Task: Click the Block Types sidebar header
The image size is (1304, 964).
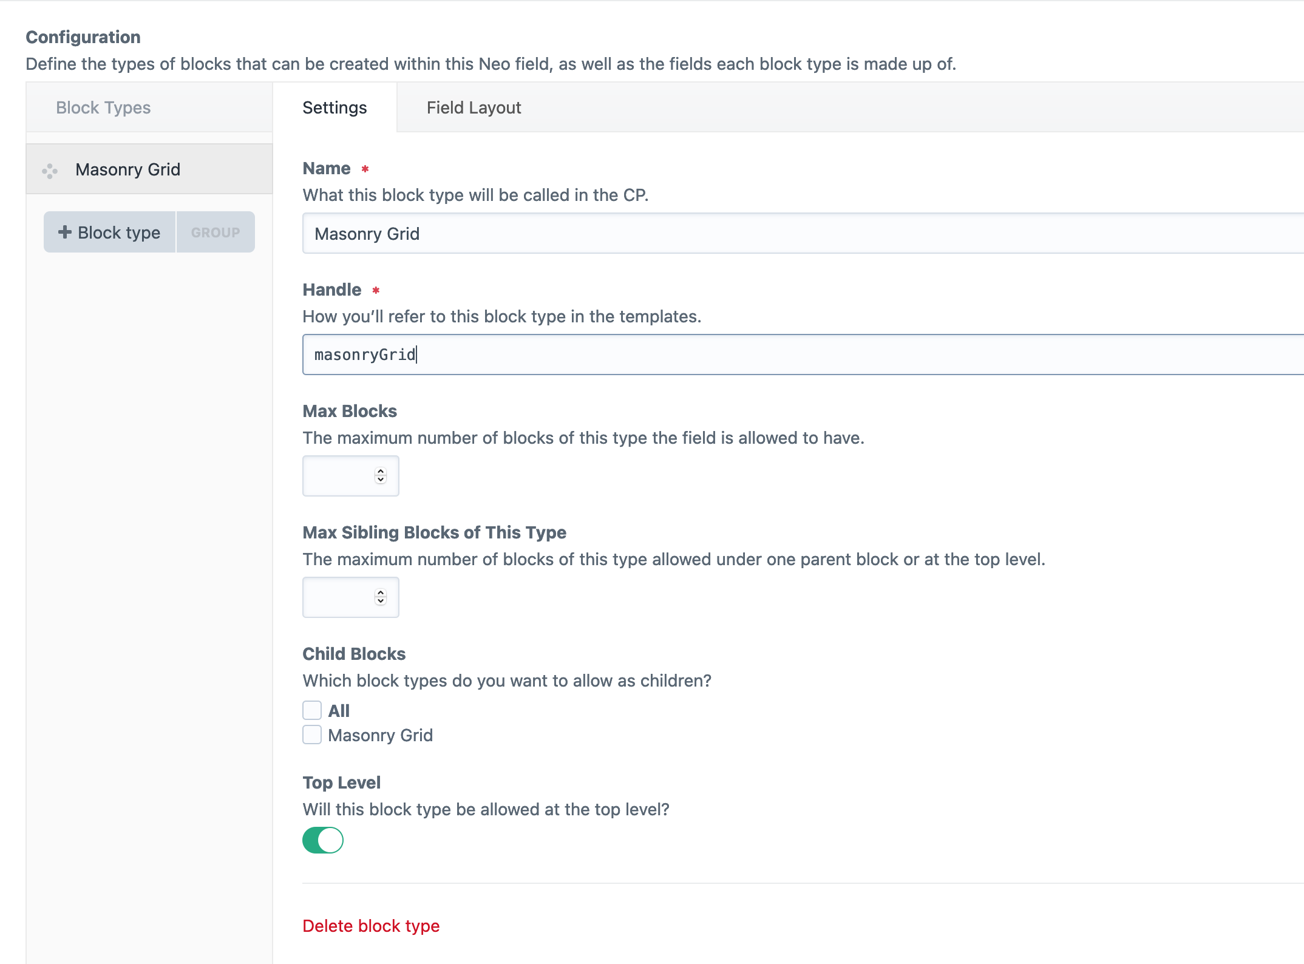Action: (103, 107)
